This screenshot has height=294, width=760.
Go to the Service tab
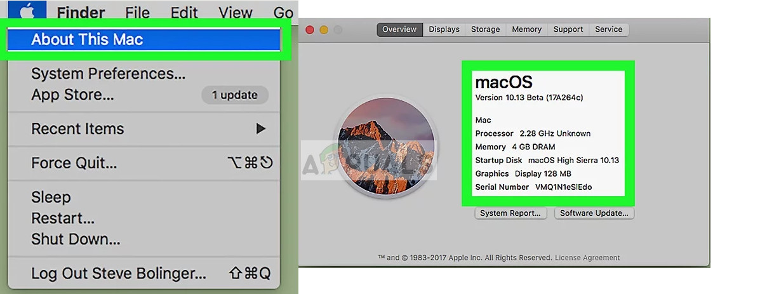[x=609, y=30]
